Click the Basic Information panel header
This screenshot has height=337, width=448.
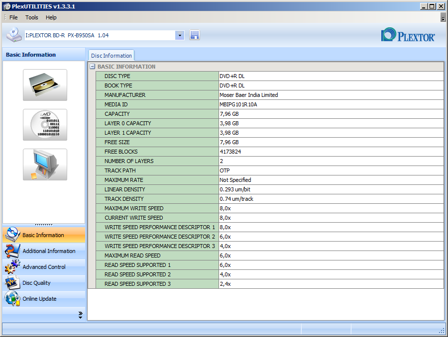(x=44, y=55)
